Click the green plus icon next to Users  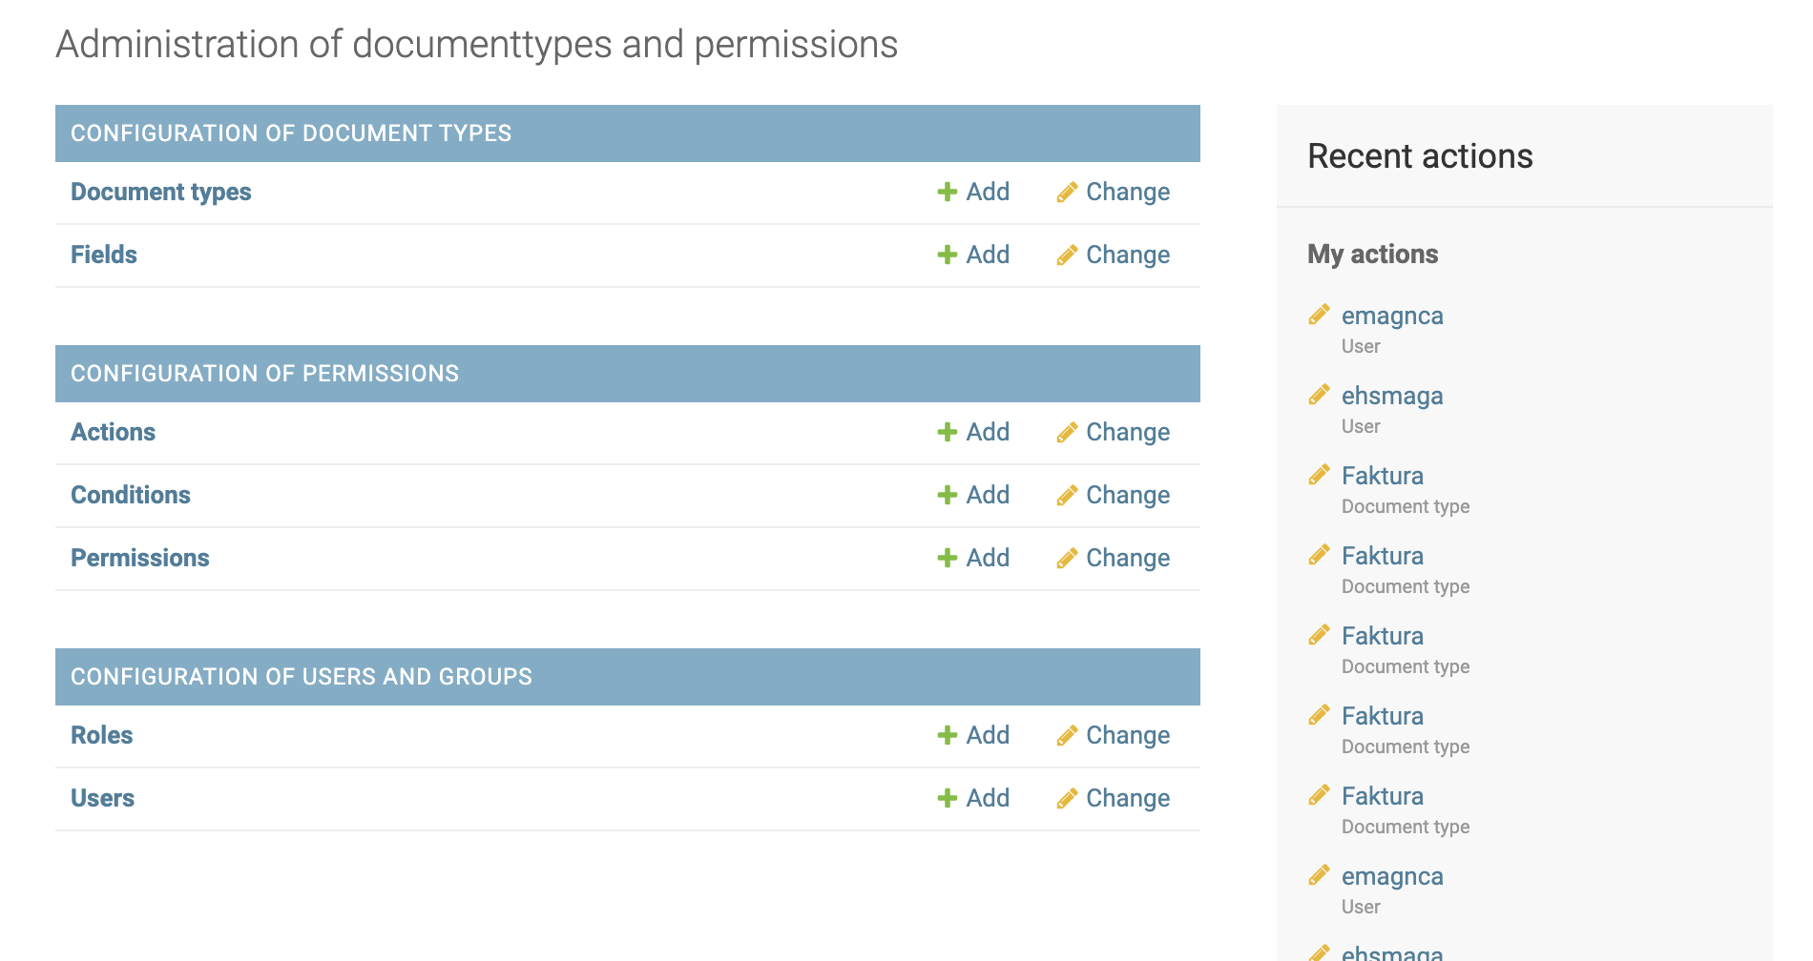point(947,798)
